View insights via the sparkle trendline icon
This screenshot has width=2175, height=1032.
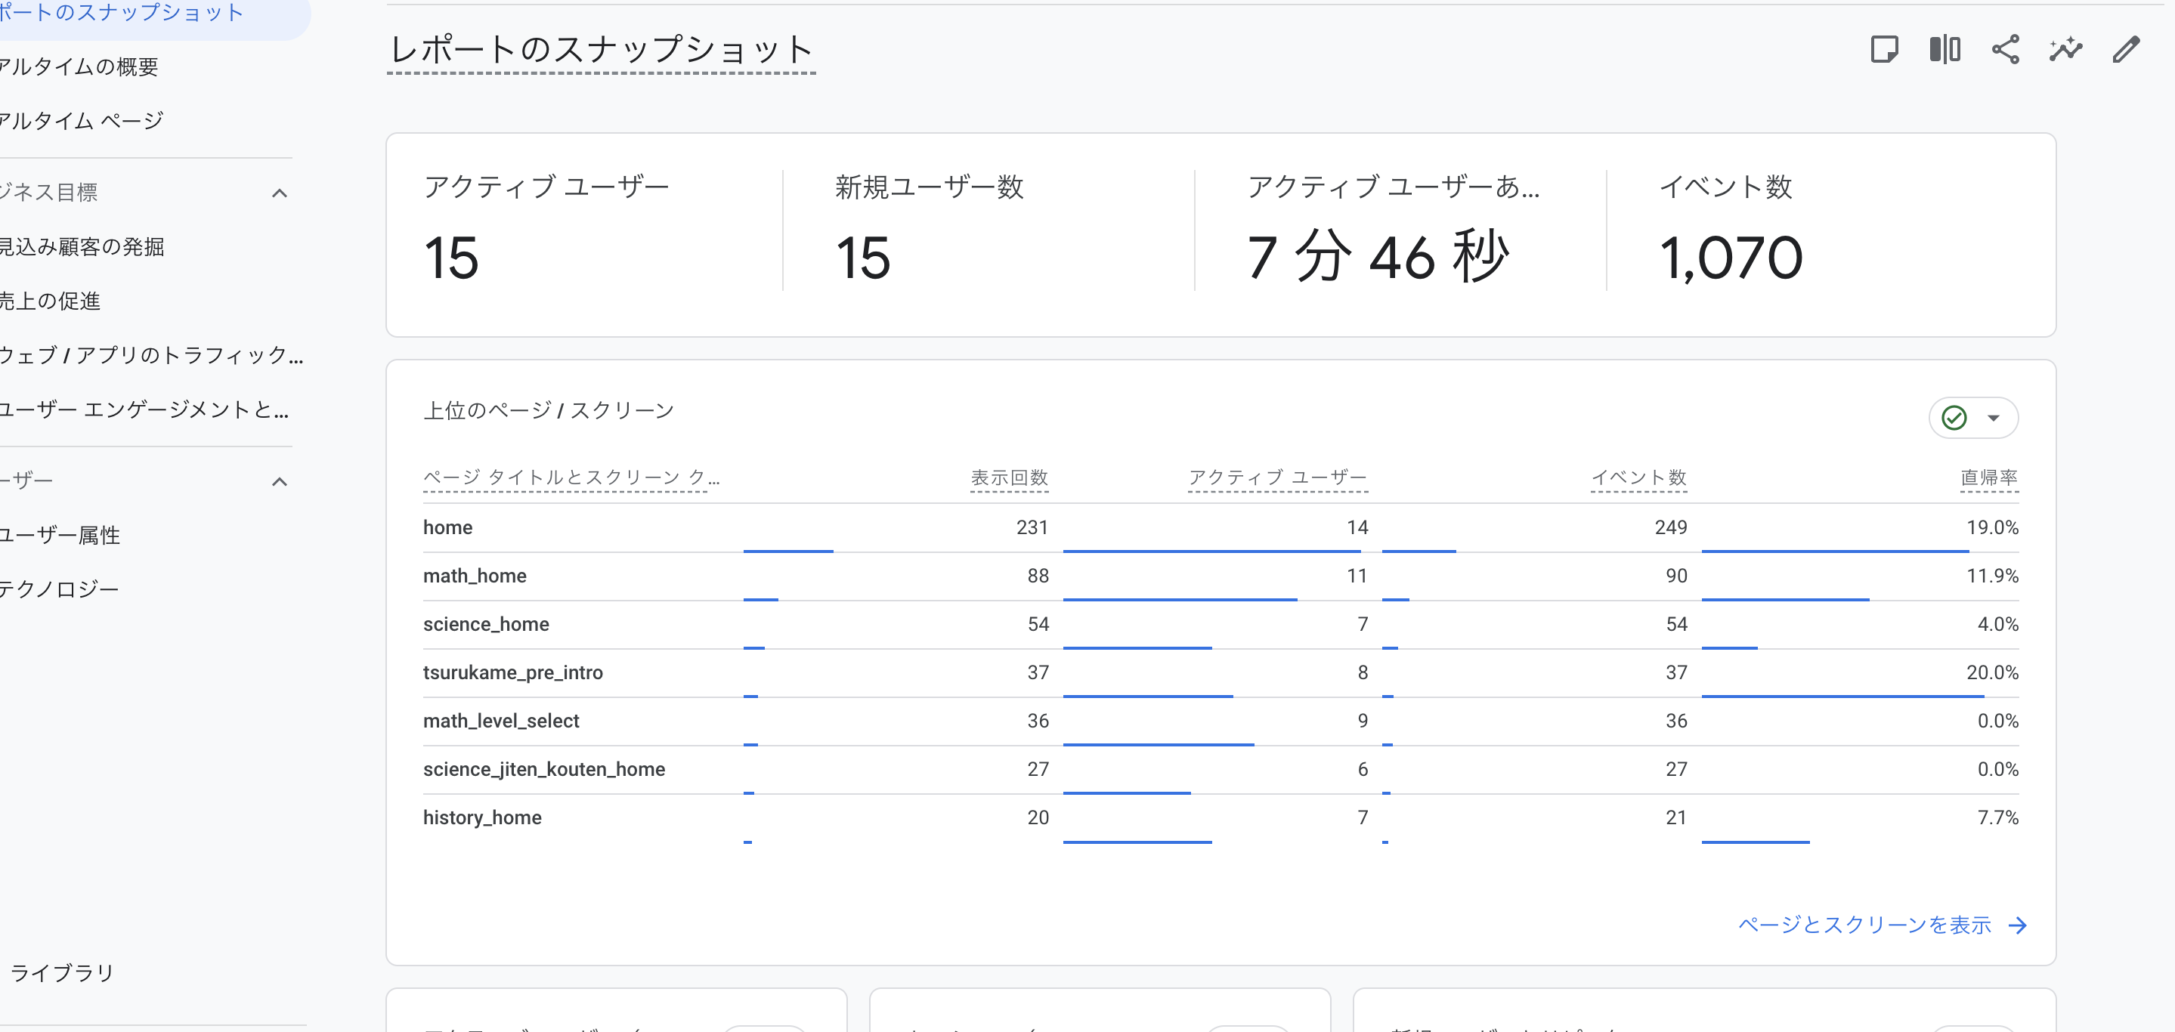[x=2065, y=49]
